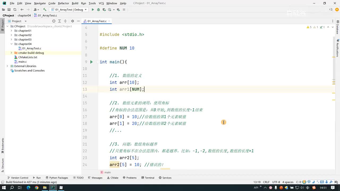
Task: Open Microsoft Edge from the taskbar
Action: pyautogui.click(x=28, y=188)
